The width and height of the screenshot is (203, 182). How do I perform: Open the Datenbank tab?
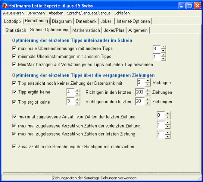click(86, 21)
